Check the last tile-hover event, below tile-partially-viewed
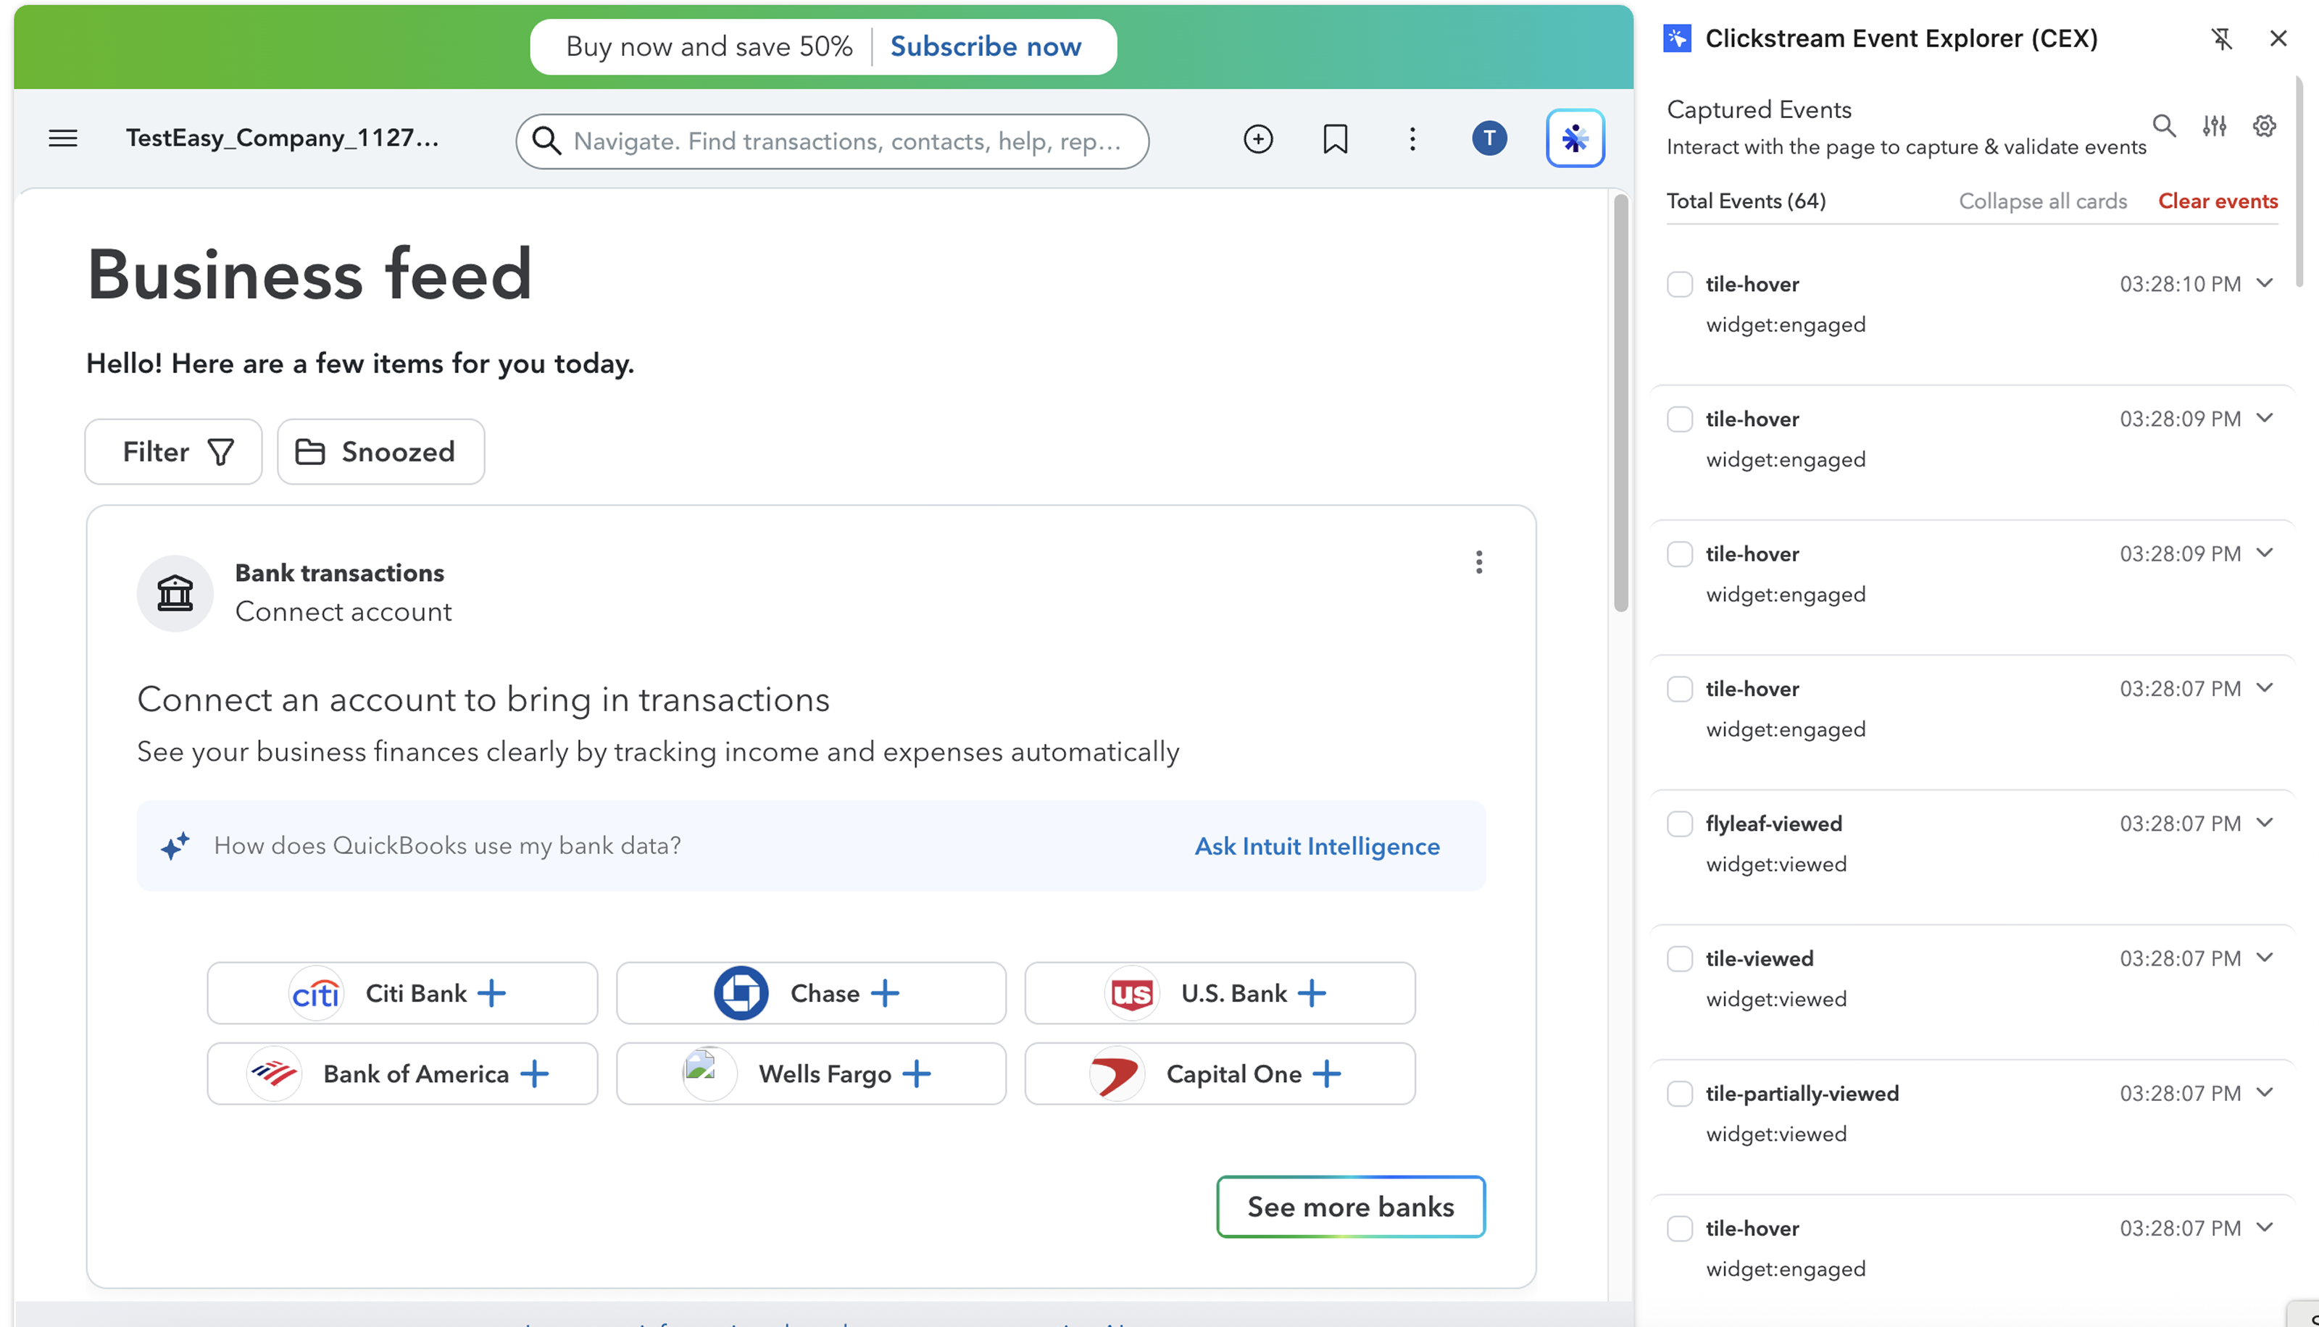2319x1327 pixels. point(1680,1228)
